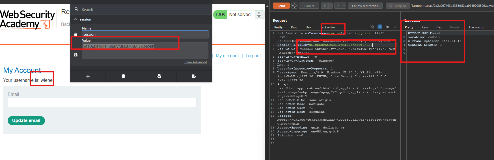
Task: Click the Email input field
Action: click(x=102, y=103)
